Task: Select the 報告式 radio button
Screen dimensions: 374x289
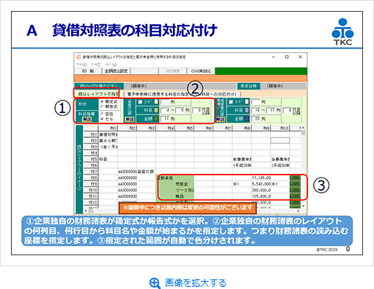Action: (x=102, y=107)
